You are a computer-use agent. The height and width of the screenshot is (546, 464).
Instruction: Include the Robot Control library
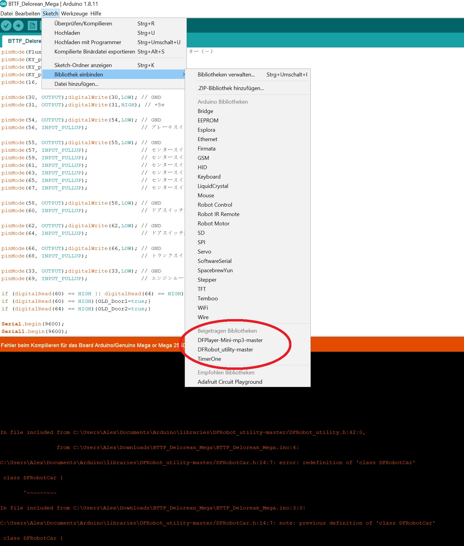click(x=248, y=205)
